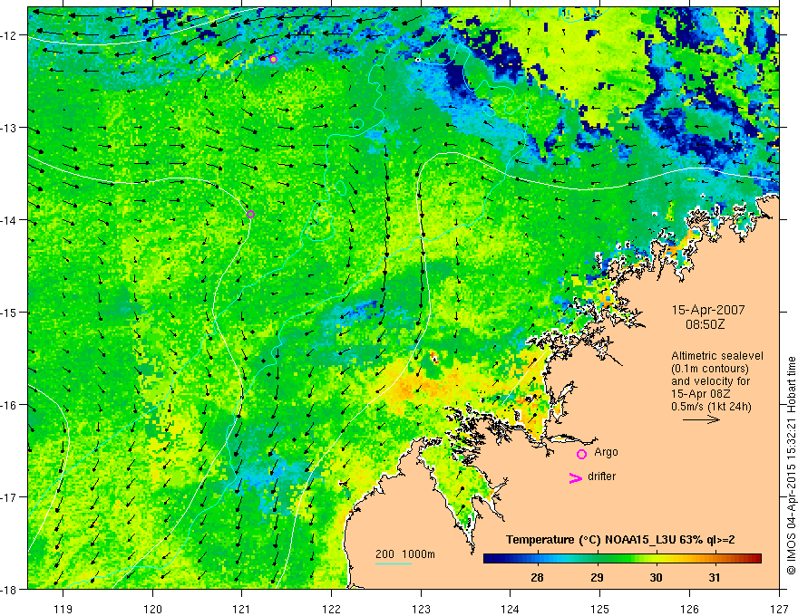
Task: Click the latitude axis label -13
Action: 9,128
